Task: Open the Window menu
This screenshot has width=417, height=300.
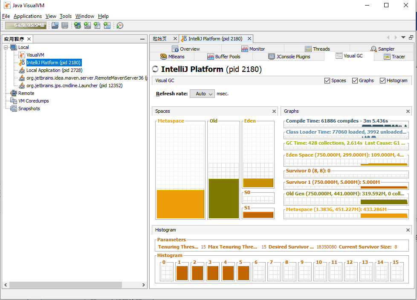Action: [85, 16]
